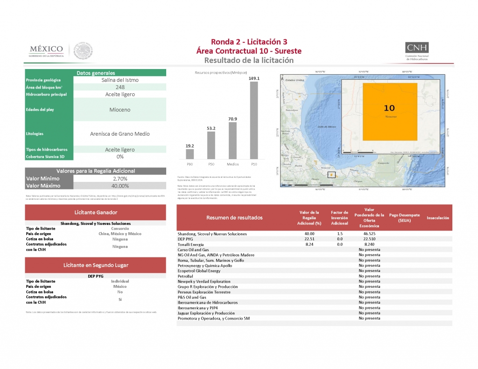
Task: Click the México Gobierno de la República logo
Action: point(46,51)
